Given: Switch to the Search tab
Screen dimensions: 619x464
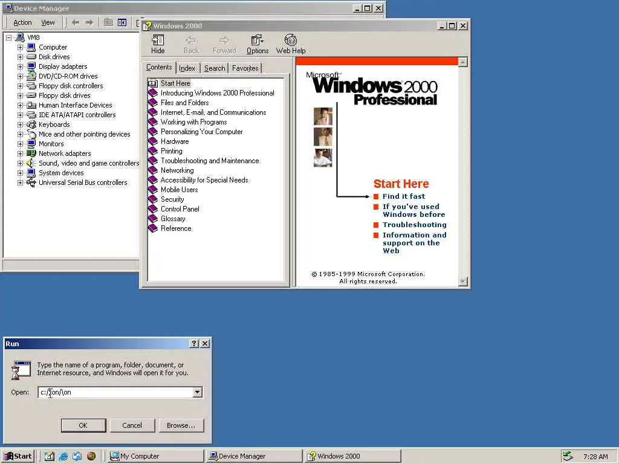Looking at the screenshot, I should [x=215, y=68].
